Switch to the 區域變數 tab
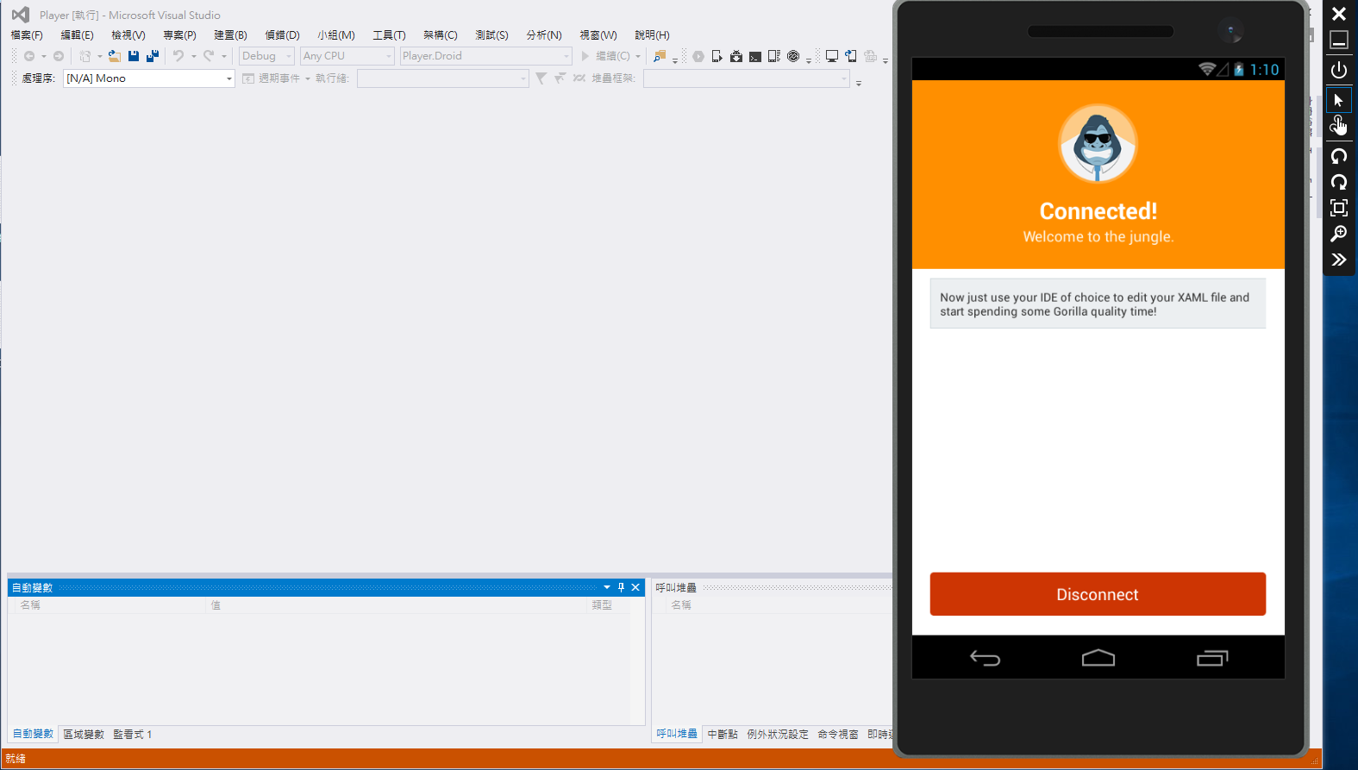The image size is (1358, 770). tap(84, 735)
